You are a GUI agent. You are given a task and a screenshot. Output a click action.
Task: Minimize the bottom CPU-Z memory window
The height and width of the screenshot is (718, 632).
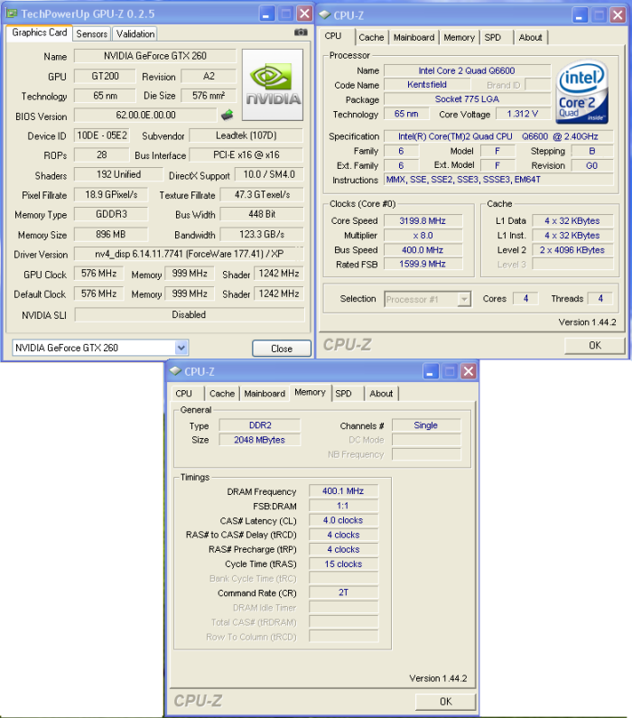[x=430, y=371]
